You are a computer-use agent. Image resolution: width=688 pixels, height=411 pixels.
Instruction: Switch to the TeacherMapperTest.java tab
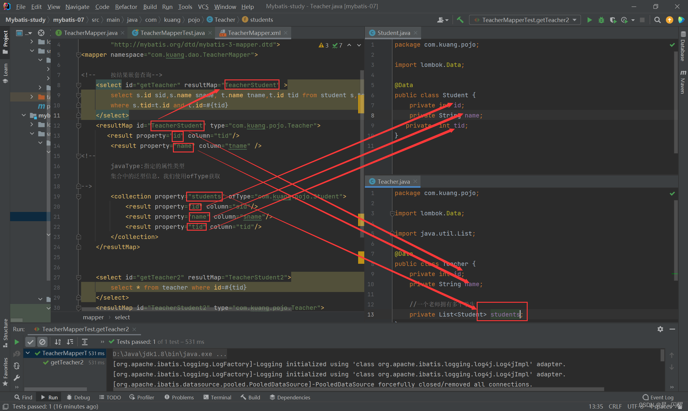(x=172, y=33)
